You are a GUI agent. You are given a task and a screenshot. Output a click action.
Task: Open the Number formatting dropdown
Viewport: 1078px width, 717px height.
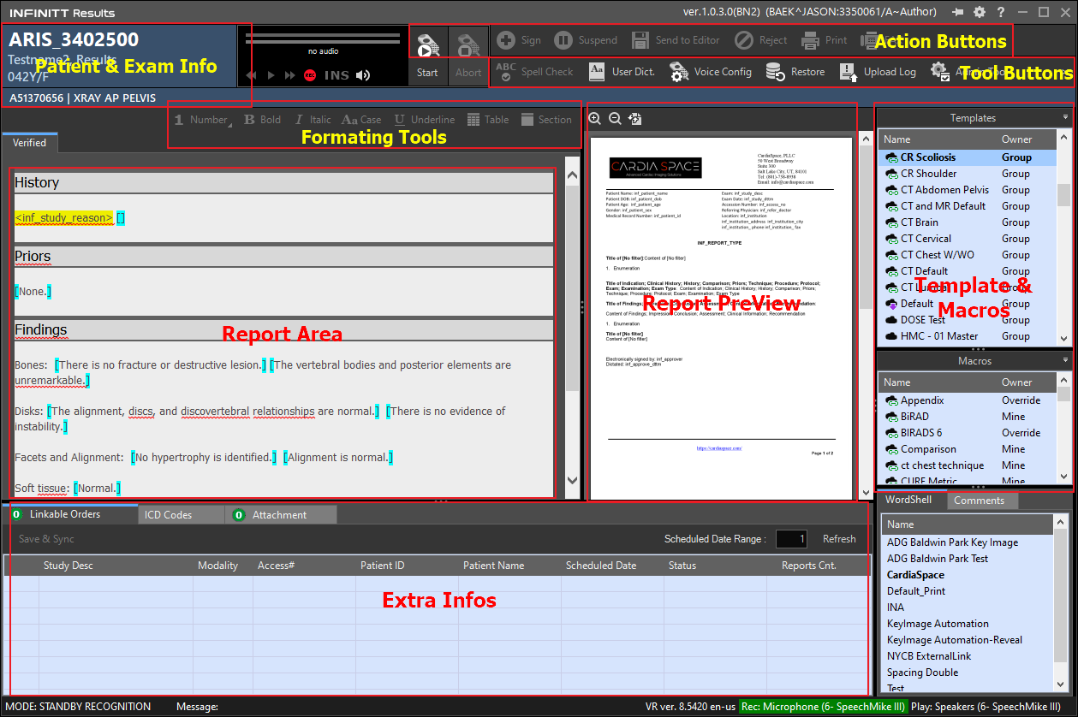click(x=204, y=120)
